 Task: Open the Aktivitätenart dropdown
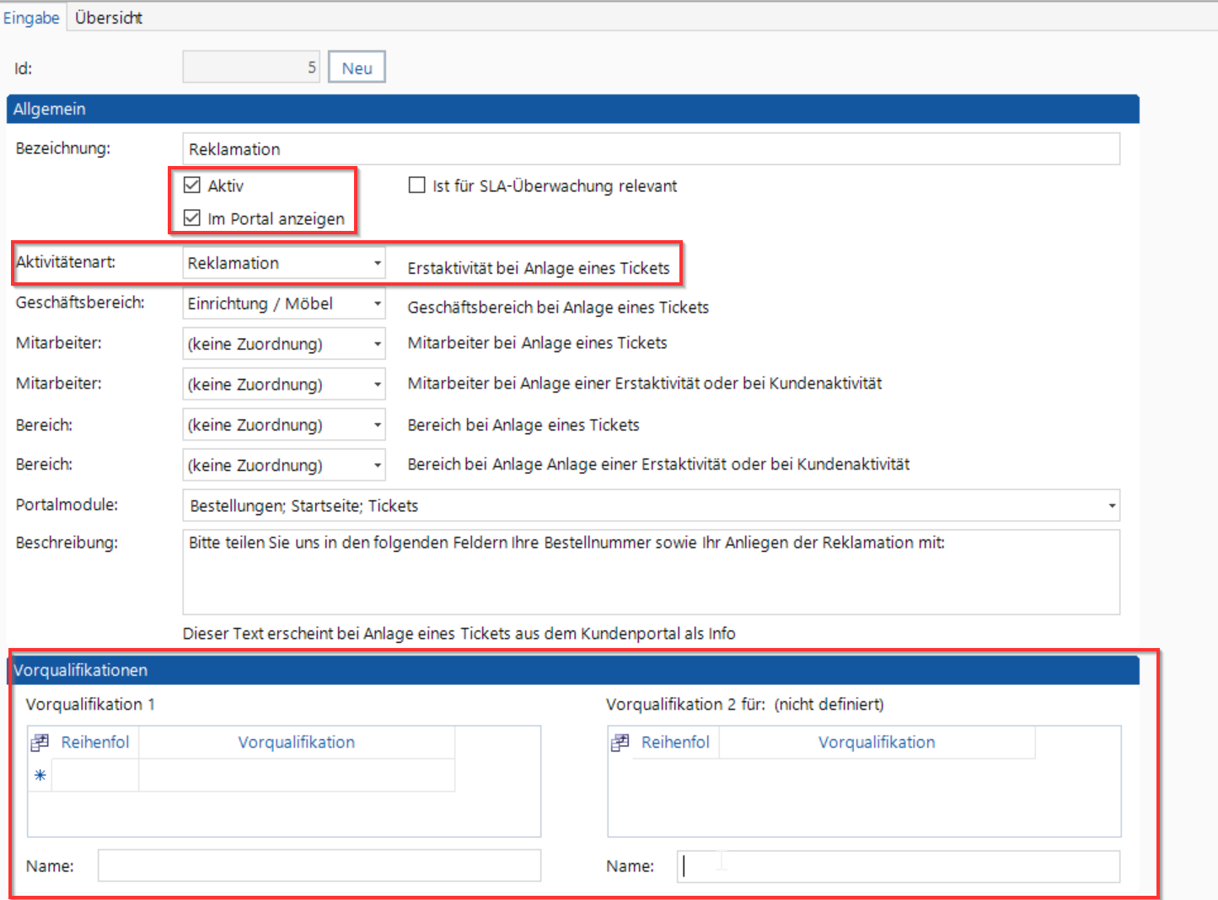tap(377, 263)
